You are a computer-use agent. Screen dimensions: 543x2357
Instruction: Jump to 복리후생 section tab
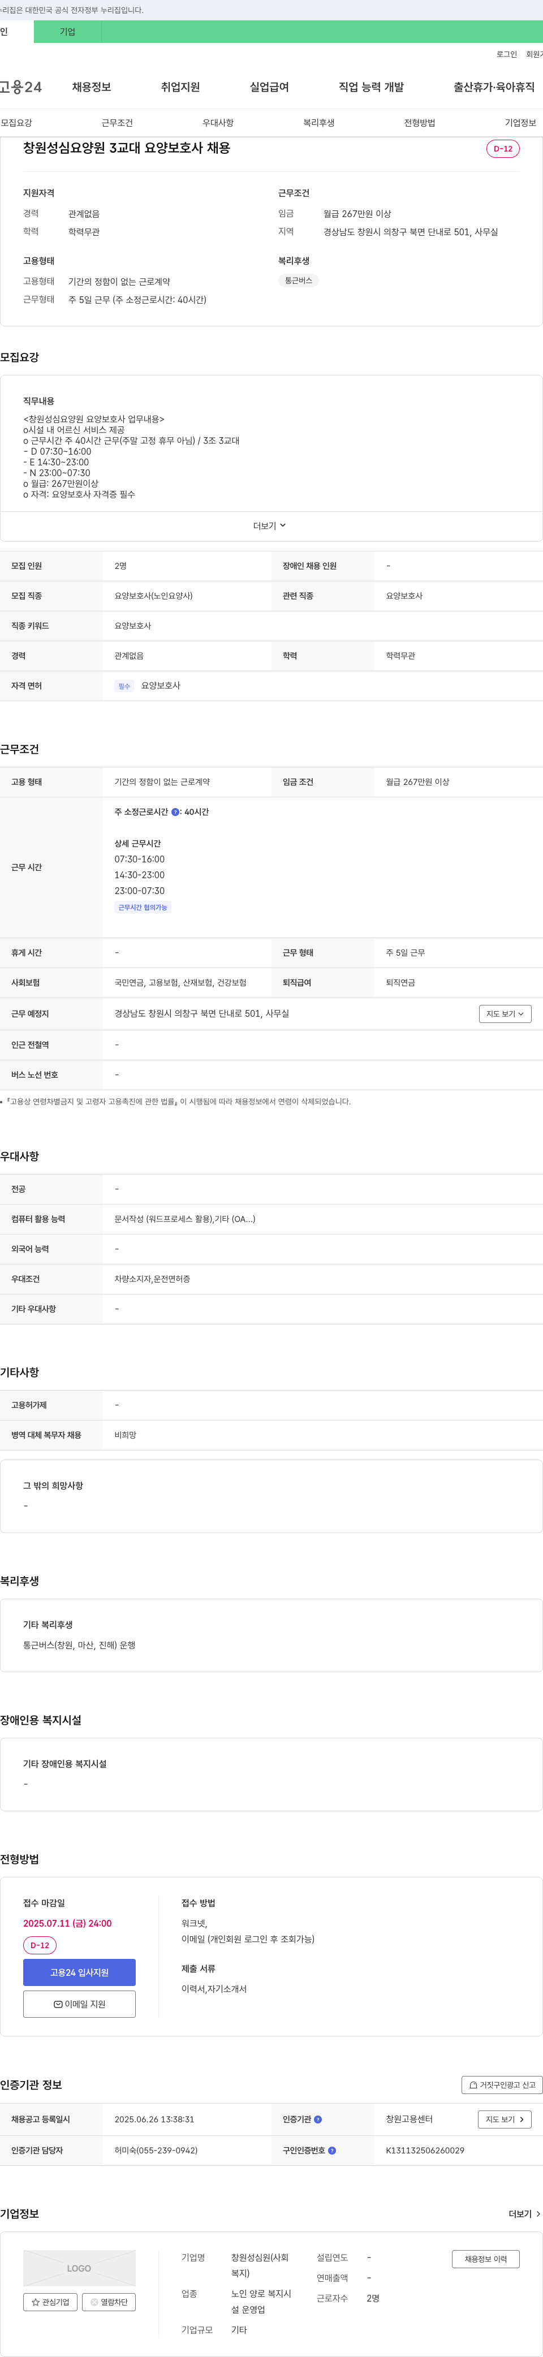tap(318, 123)
